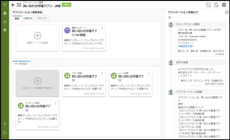Open three-dot menu on コンテンツ定義 card
Screen dimensions: 230x140
tap(56, 103)
